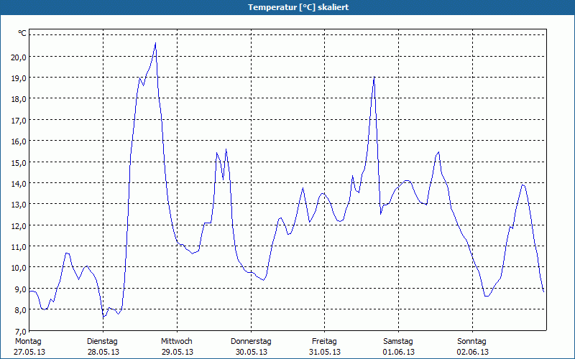Click the Dienstag day label

pyautogui.click(x=102, y=342)
